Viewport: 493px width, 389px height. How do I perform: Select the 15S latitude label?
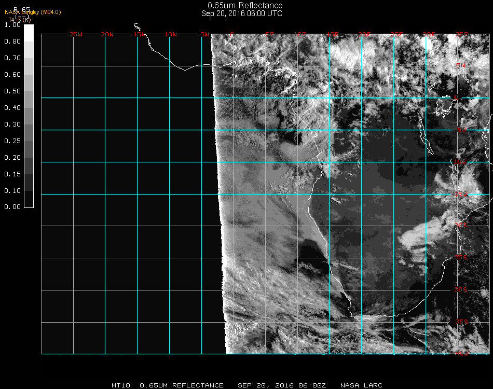point(461,194)
